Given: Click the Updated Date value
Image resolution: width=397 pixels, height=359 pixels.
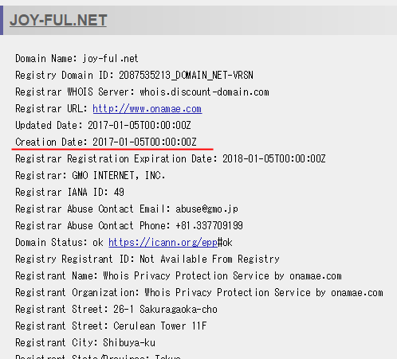Looking at the screenshot, I should 140,125.
